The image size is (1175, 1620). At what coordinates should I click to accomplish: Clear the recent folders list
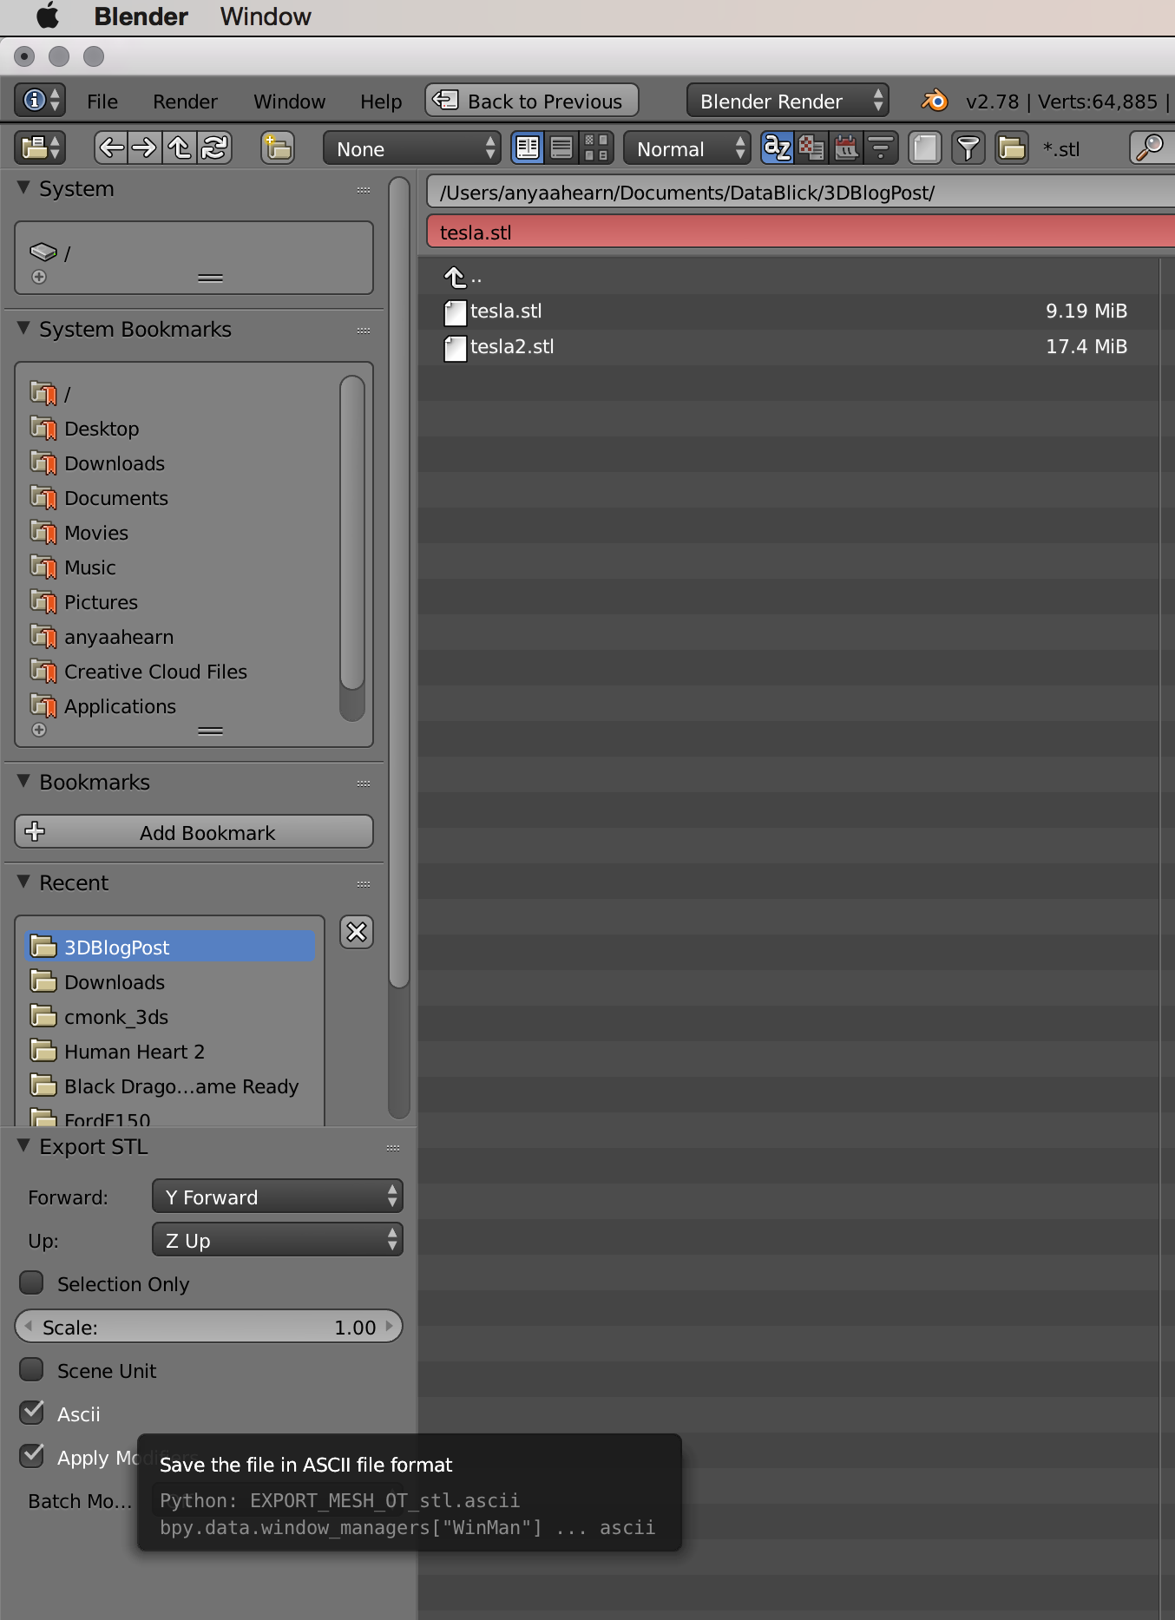357,932
